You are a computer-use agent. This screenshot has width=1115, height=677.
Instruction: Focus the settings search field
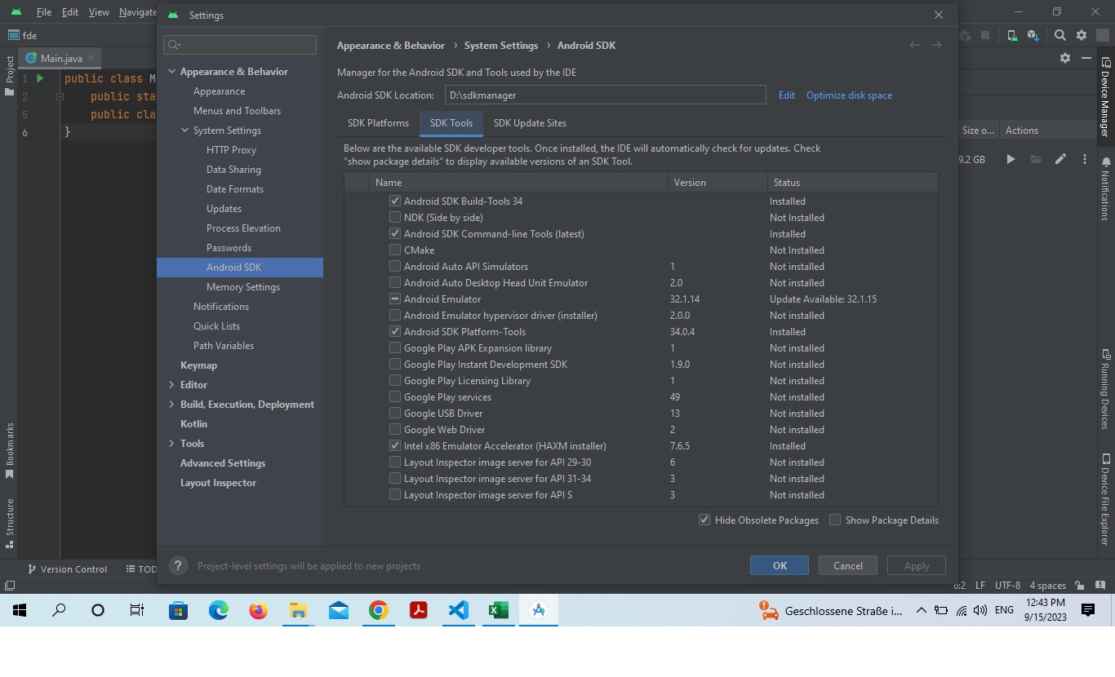pos(240,45)
